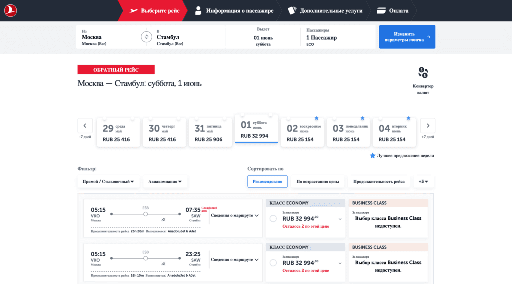Click the payment card icon next to 'Оплата'

(381, 11)
